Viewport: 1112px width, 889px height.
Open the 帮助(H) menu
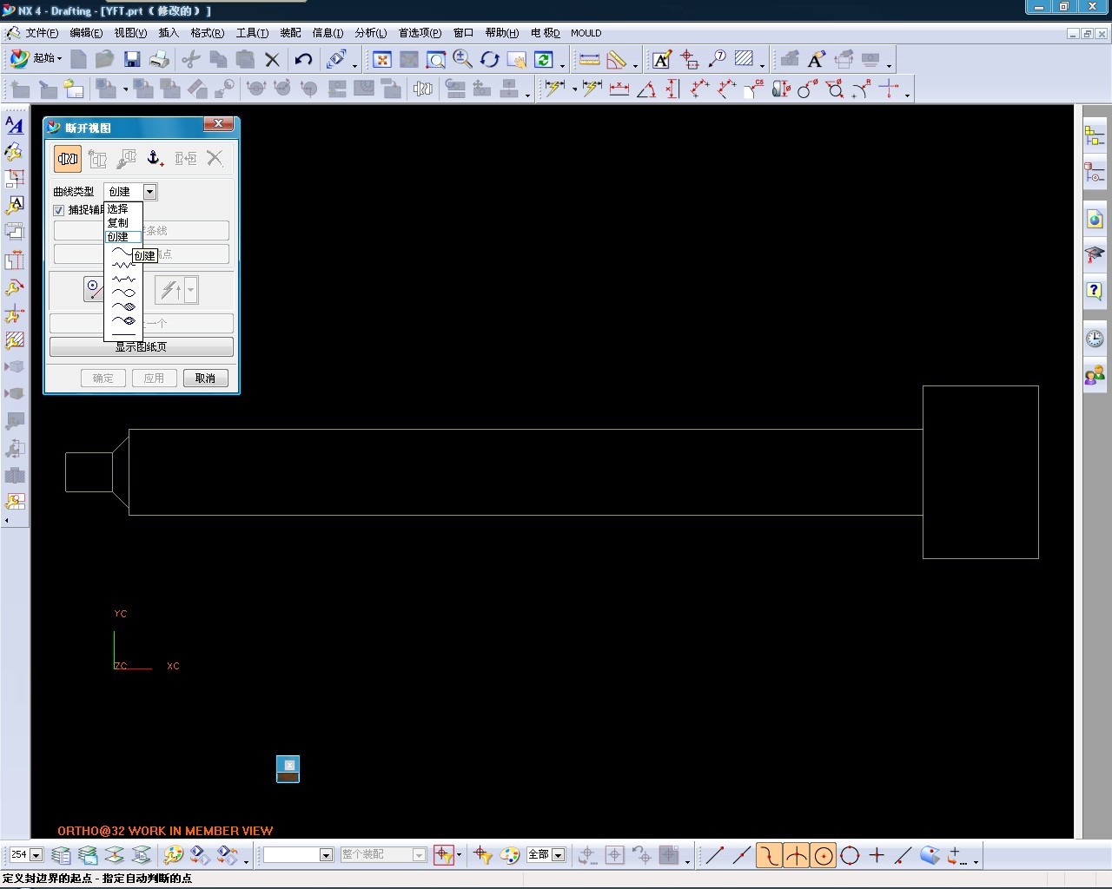coord(502,33)
